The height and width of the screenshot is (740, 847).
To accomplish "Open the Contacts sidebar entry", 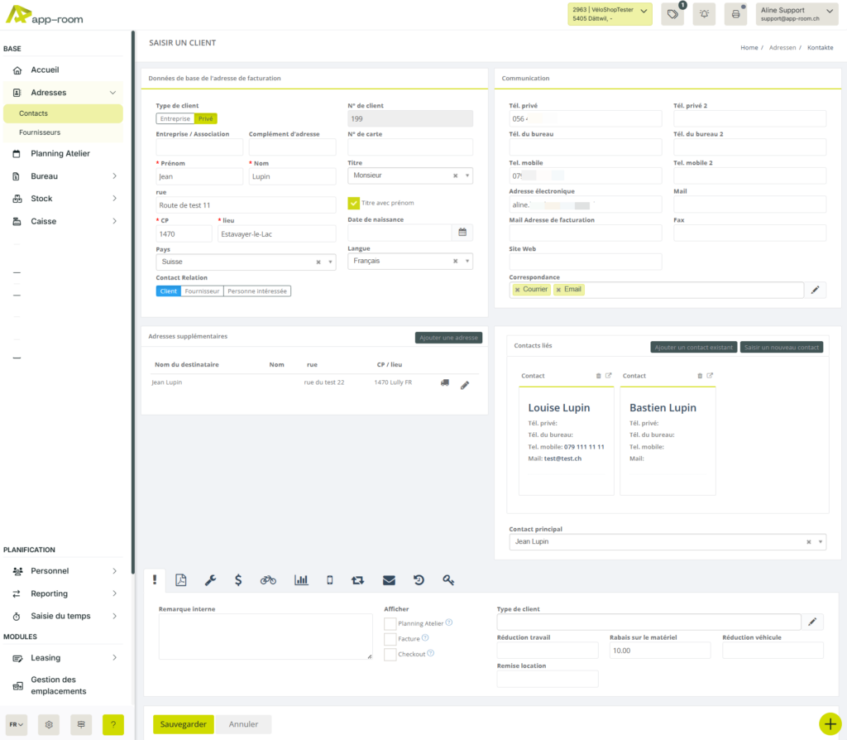I will click(x=34, y=113).
